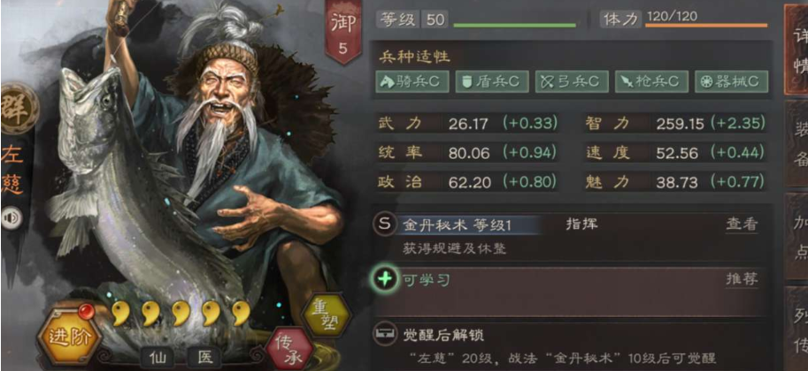Click the 仙 trait tag
808x371 pixels.
pos(158,357)
